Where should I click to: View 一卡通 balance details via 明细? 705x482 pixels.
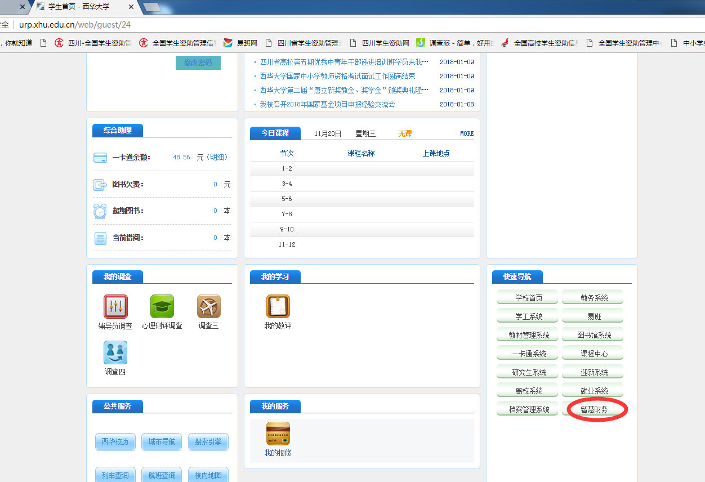[218, 158]
